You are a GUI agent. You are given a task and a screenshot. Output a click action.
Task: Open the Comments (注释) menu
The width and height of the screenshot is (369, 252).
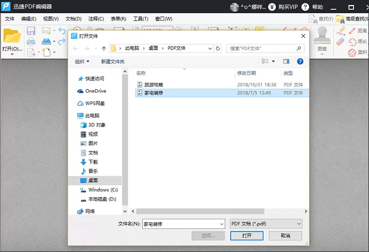tap(96, 19)
